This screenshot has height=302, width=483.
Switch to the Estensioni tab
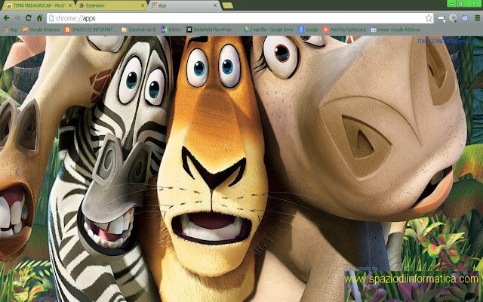coord(112,5)
